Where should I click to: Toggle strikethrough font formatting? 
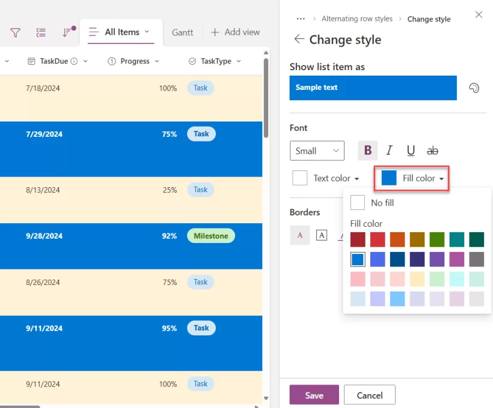(432, 151)
